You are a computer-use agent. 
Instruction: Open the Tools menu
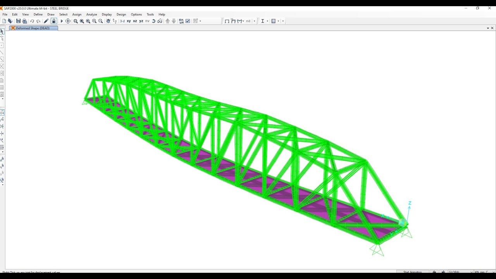click(150, 14)
